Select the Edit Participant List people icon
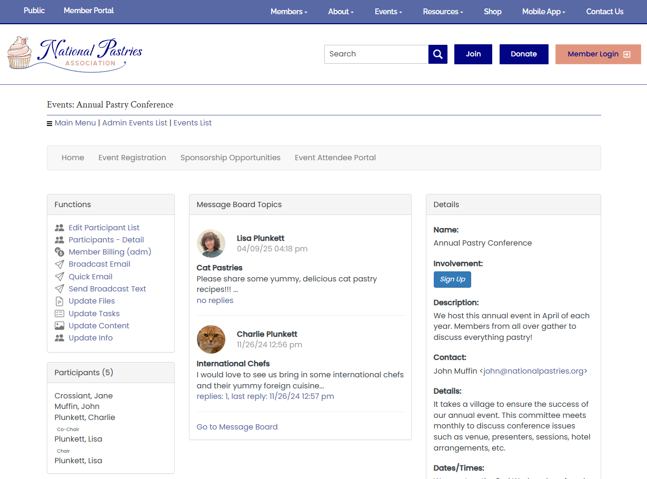The width and height of the screenshot is (647, 479). pyautogui.click(x=59, y=227)
